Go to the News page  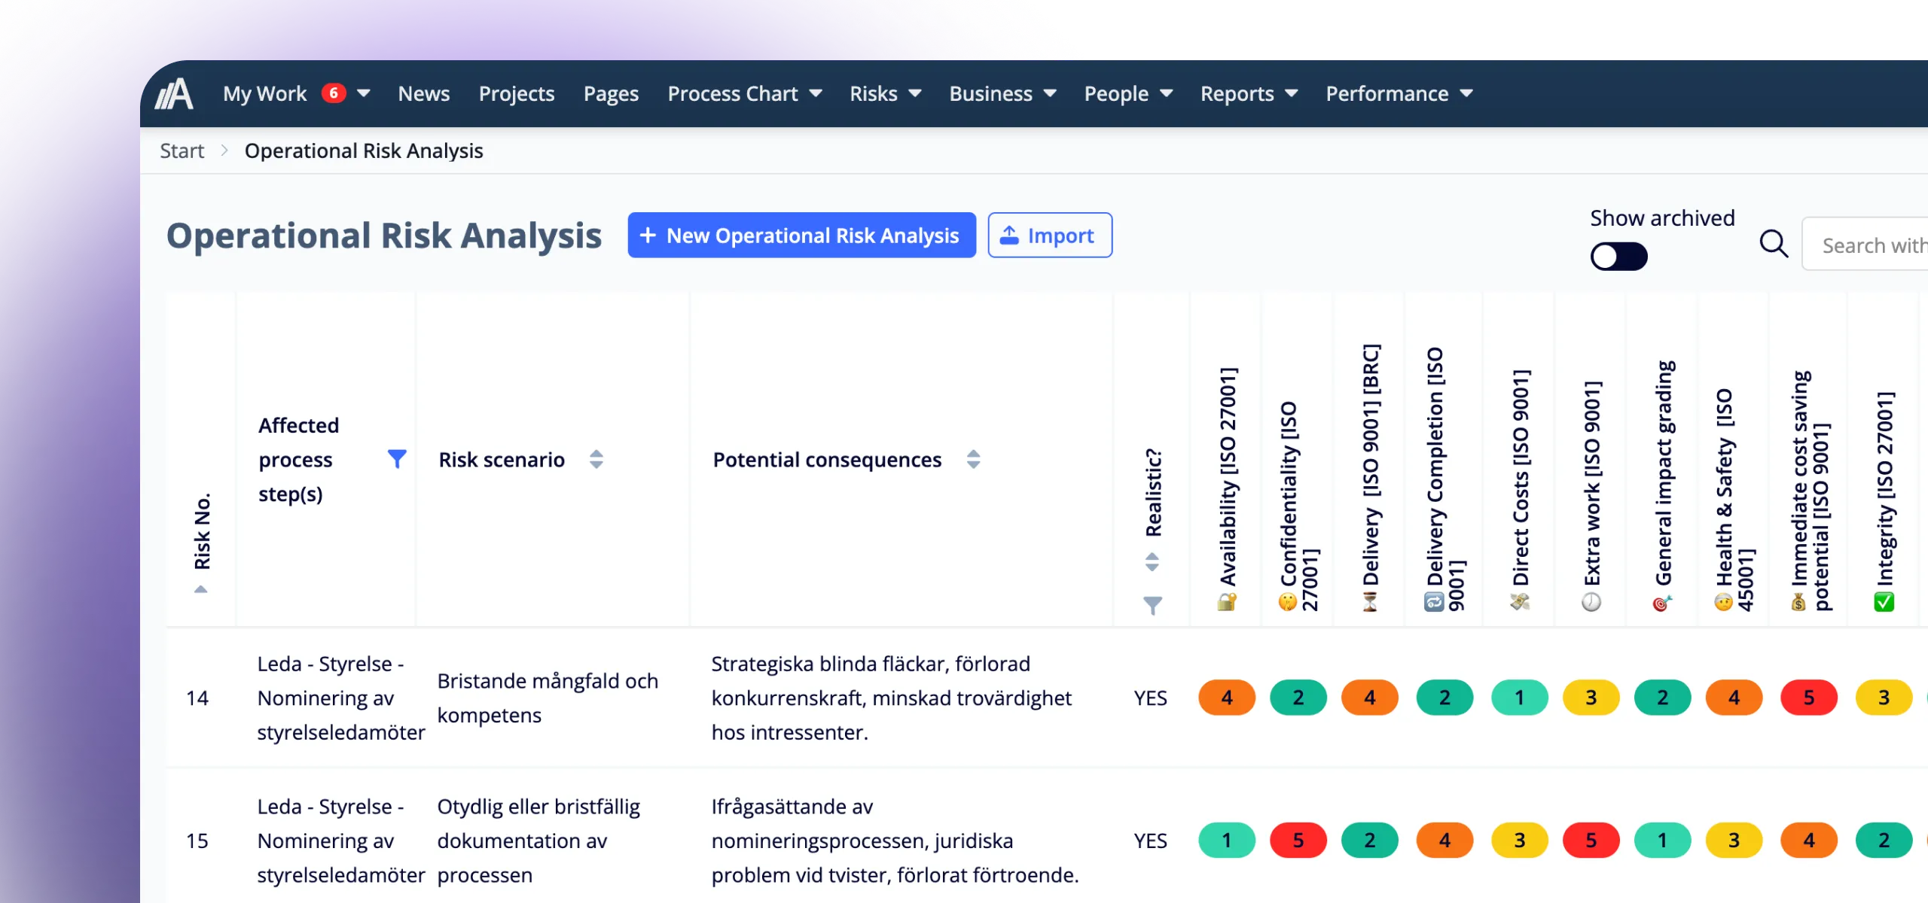click(423, 93)
